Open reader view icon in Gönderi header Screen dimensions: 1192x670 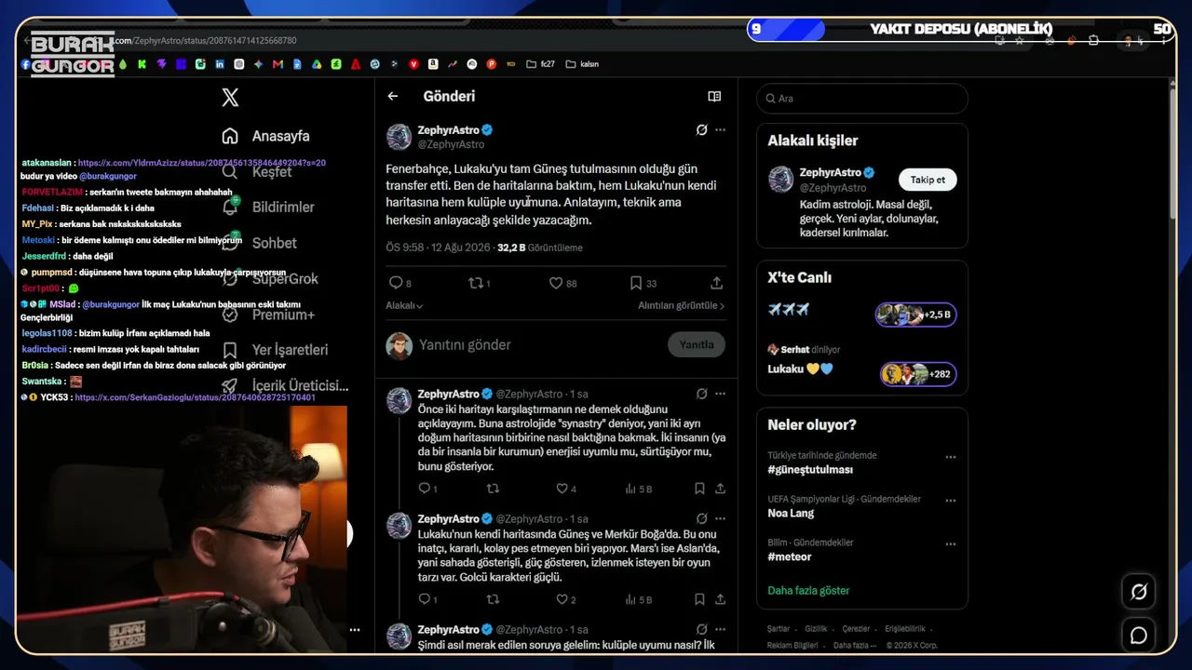pos(714,96)
